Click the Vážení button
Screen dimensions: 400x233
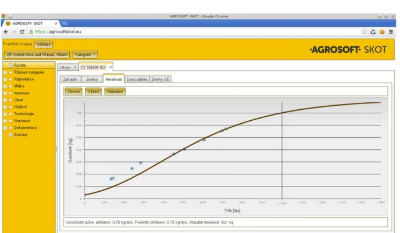pos(94,92)
